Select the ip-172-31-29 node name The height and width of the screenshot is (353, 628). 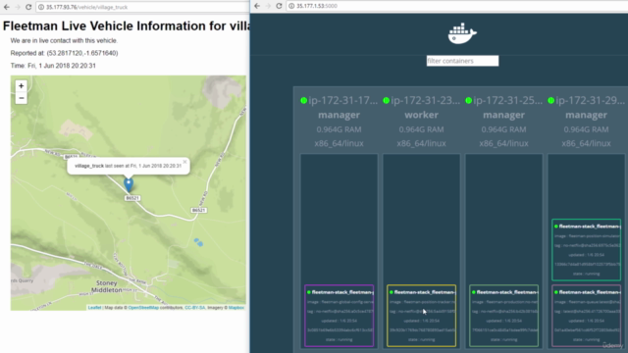(x=591, y=100)
